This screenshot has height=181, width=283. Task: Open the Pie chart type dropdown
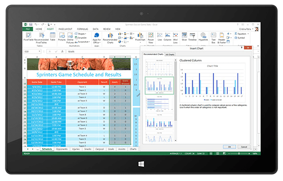point(121,42)
